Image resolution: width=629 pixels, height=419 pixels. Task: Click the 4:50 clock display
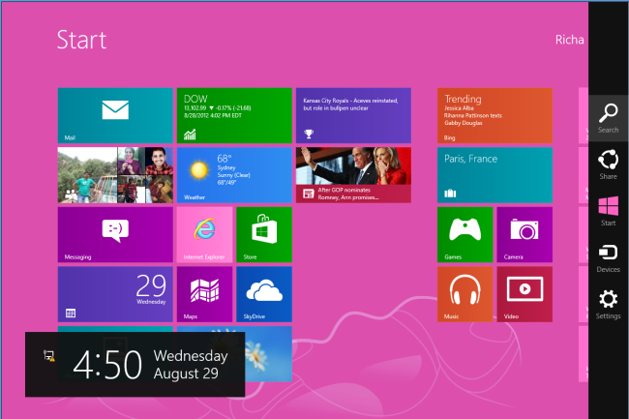[107, 365]
